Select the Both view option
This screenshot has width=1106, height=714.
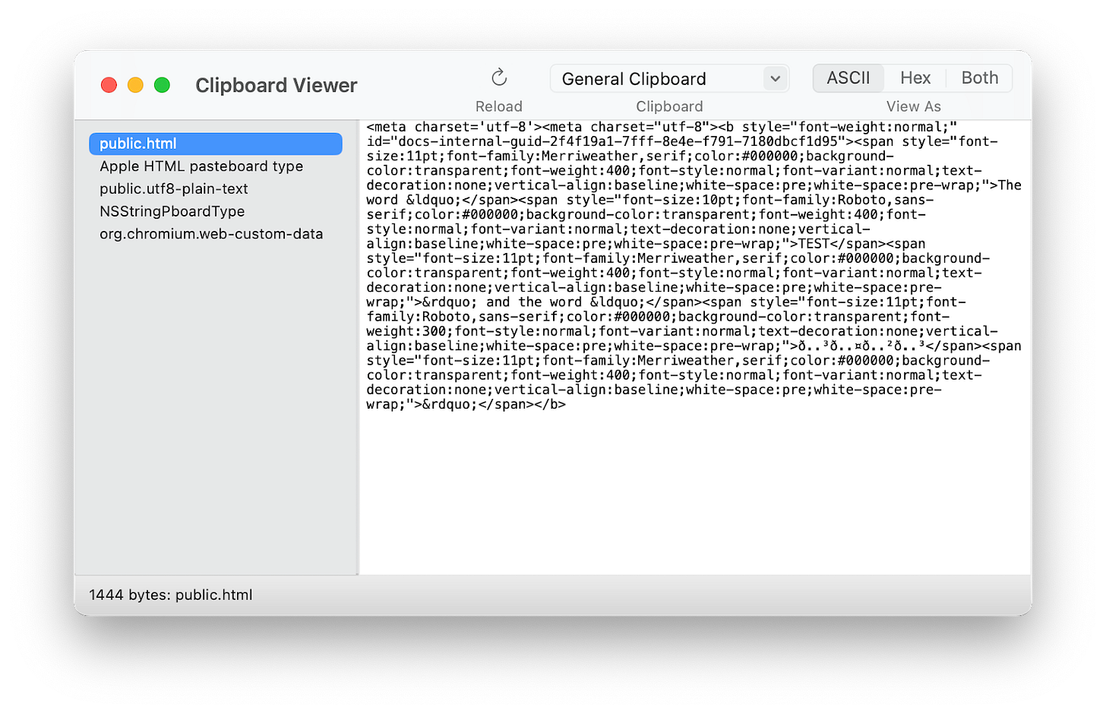tap(979, 78)
